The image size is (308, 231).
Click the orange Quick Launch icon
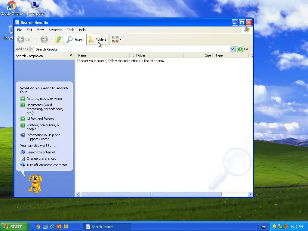tap(59, 226)
